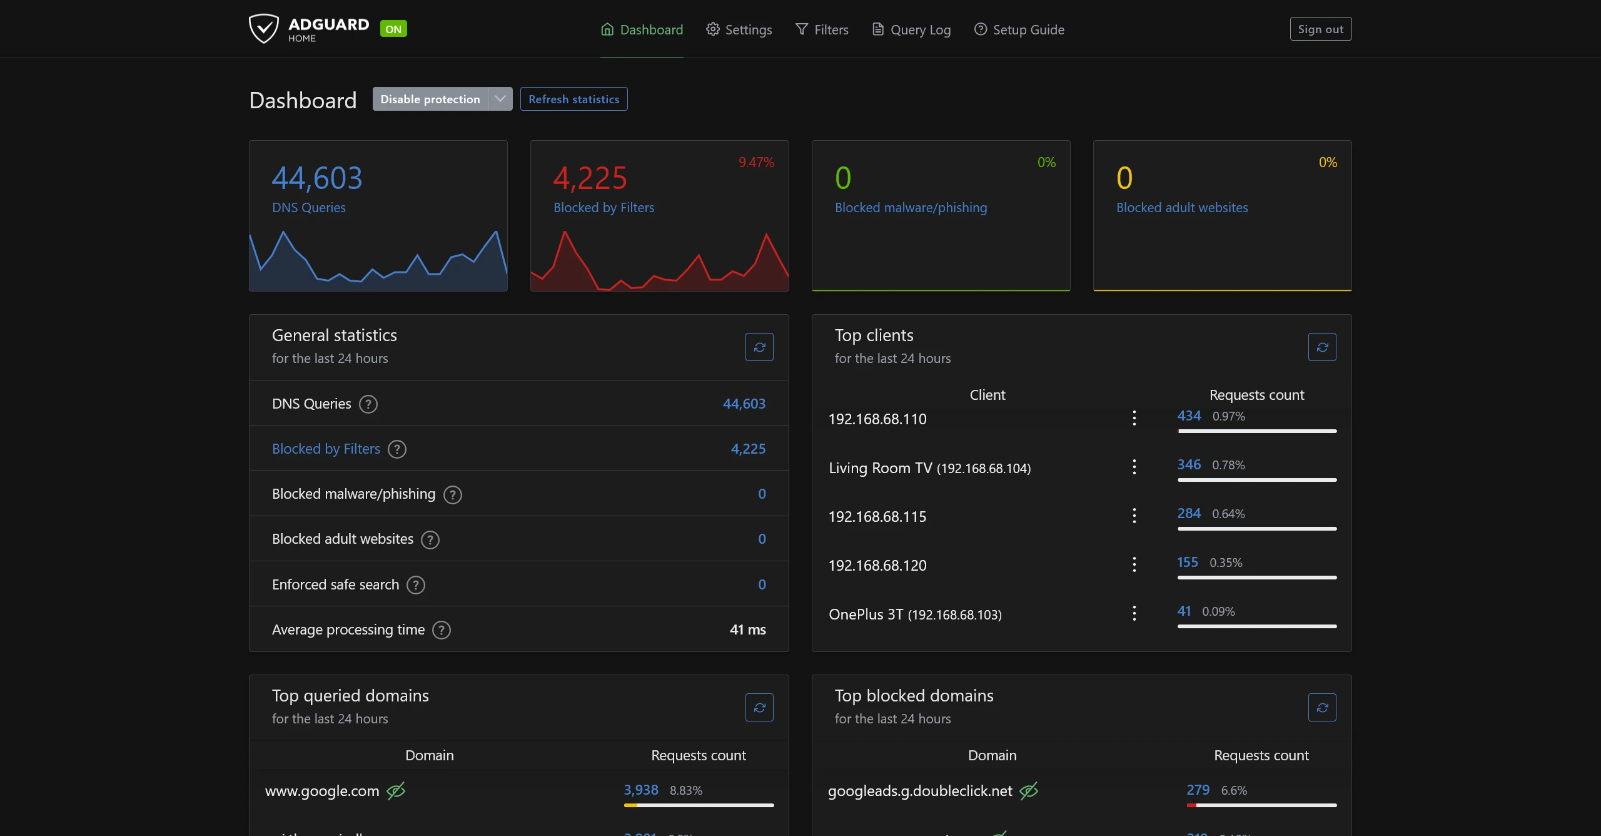Click the AdGuard Home shield logo

pyautogui.click(x=264, y=28)
